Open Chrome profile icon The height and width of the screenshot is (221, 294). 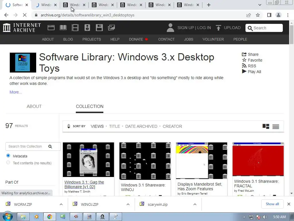coord(278,15)
